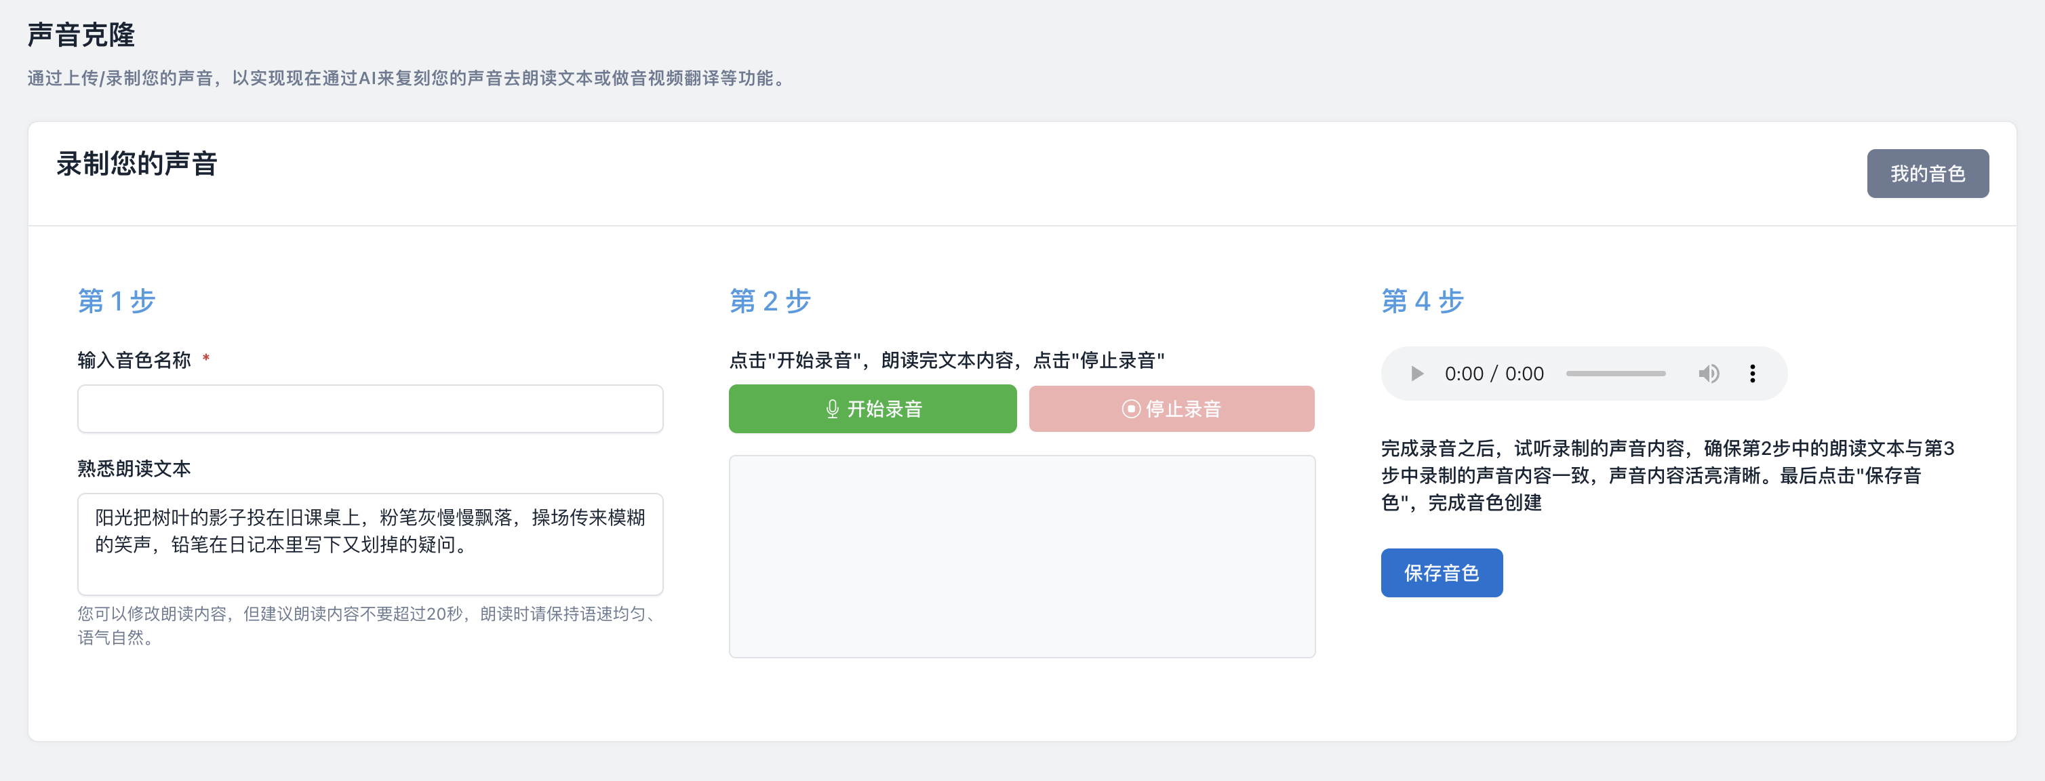
Task: Click into the 朗读文本 textarea
Action: [x=370, y=544]
